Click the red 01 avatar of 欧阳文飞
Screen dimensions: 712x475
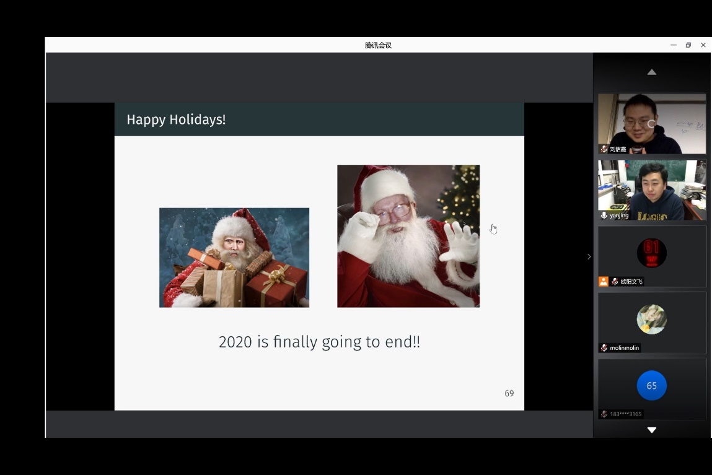click(x=651, y=253)
